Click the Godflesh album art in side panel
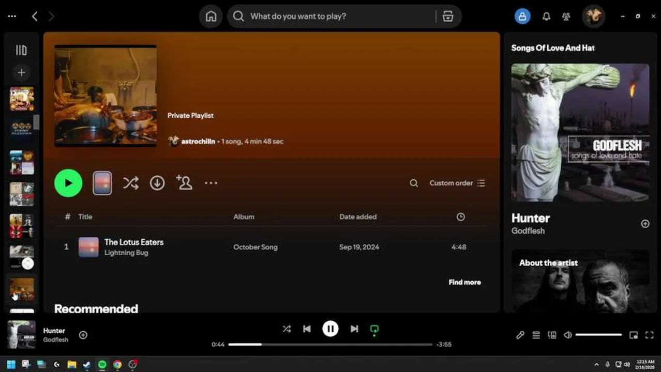Screen dimensions: 661x372 pos(580,132)
